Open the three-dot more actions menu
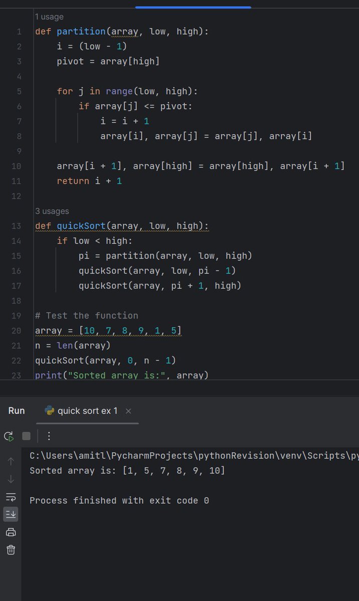359x601 pixels. point(49,436)
